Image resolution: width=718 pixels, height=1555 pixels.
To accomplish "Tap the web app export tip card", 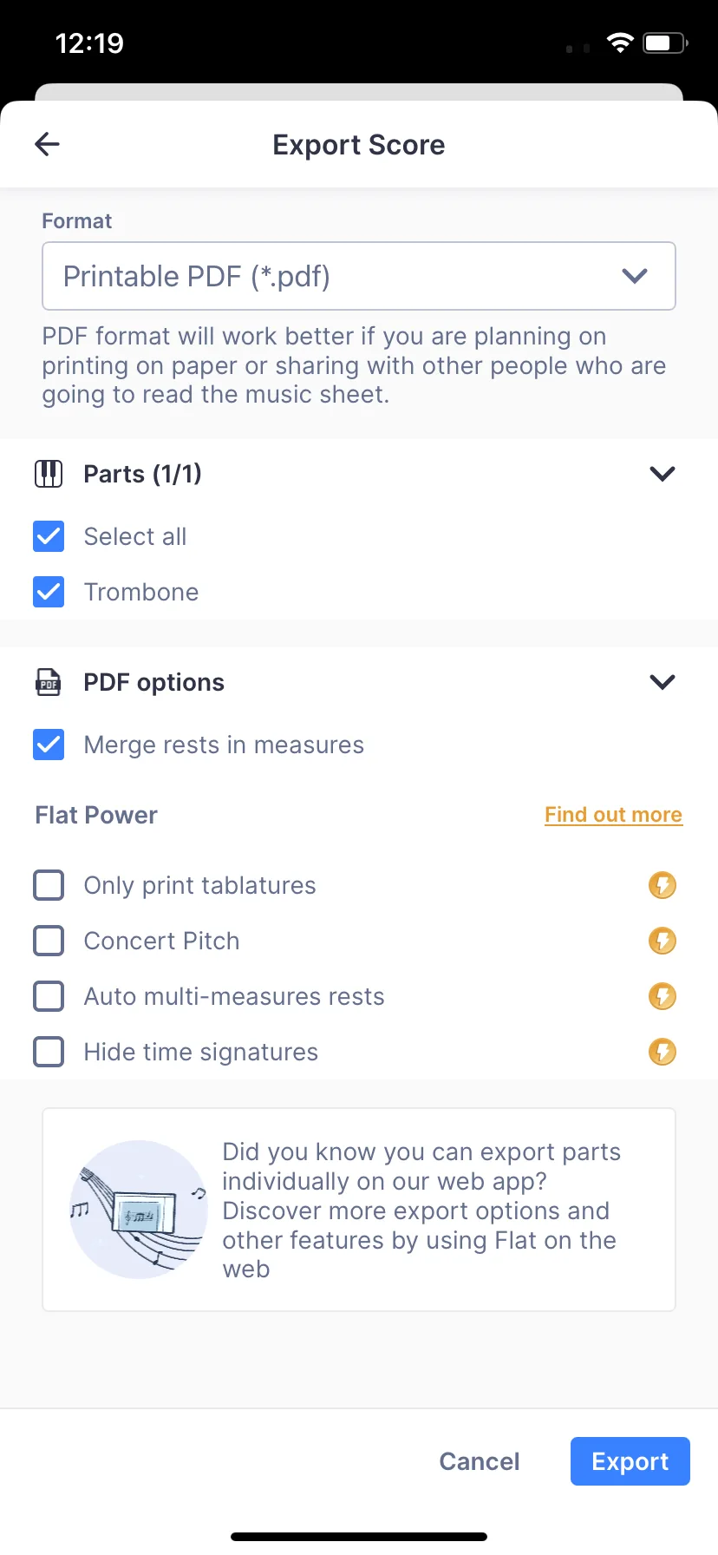I will click(421, 1210).
